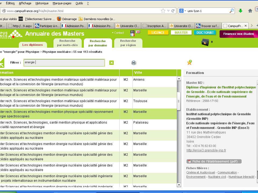Select the Palaiseau rayonnement et énergie row

point(88,125)
